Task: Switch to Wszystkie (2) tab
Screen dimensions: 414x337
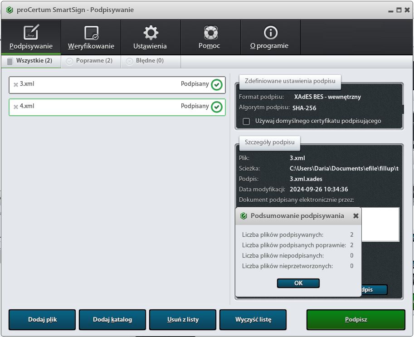Action: [x=31, y=61]
